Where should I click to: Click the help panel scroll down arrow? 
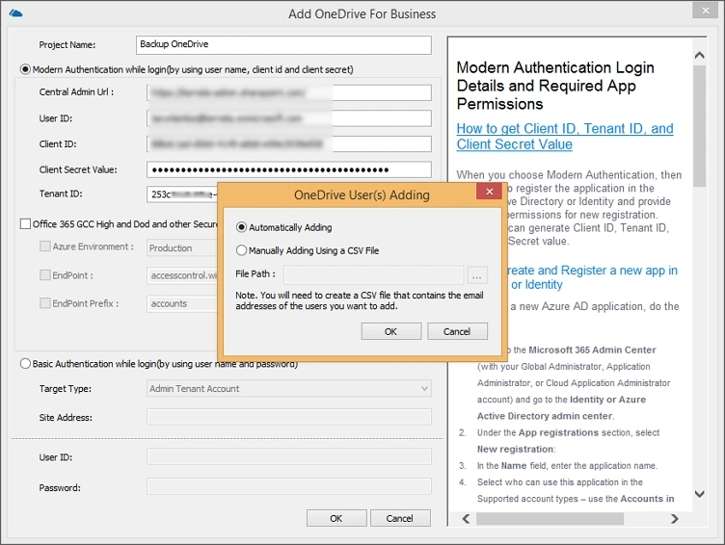tap(700, 494)
